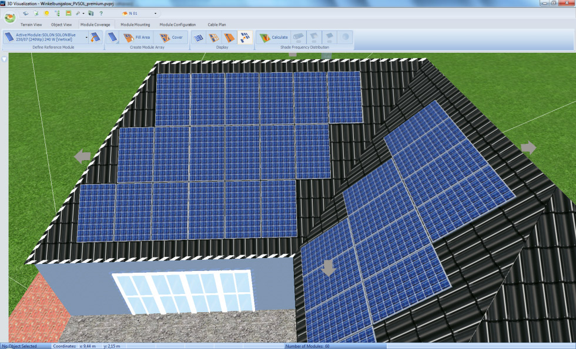The image size is (576, 349).
Task: Expand the Active Module dropdown arrow
Action: (87, 38)
